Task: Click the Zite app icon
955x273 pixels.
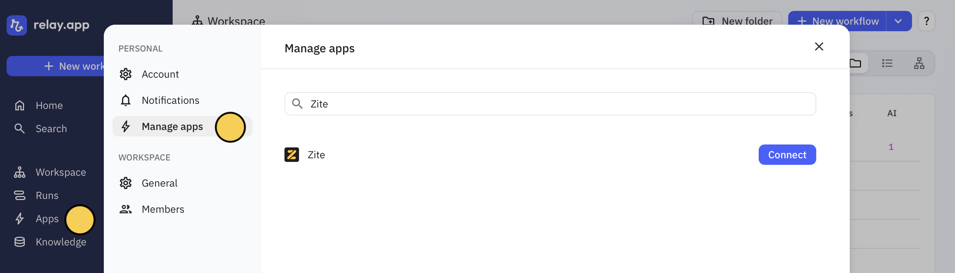Action: [x=291, y=154]
